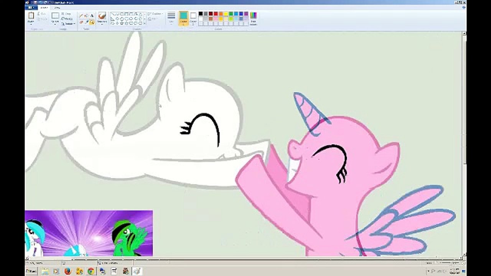Click the zoom in plus button

(x=464, y=263)
